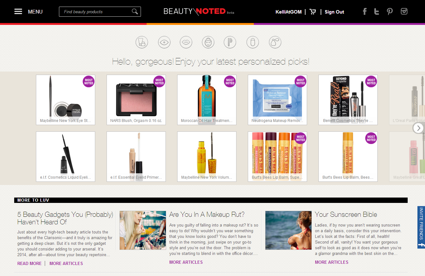Screen dimensions: 425x276
Task: Select the eye makeup category icon
Action: coord(164,42)
